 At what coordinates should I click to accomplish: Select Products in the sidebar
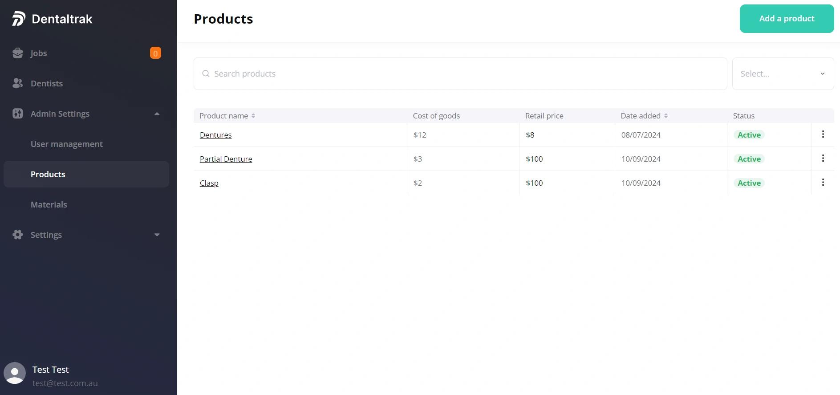(x=86, y=174)
